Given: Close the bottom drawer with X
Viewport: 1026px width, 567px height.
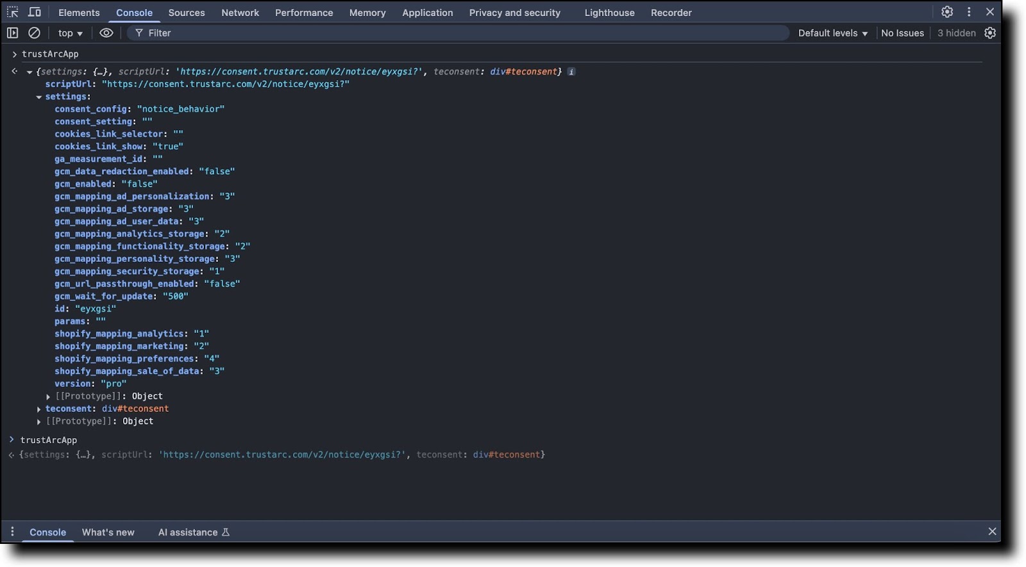Looking at the screenshot, I should pos(992,531).
